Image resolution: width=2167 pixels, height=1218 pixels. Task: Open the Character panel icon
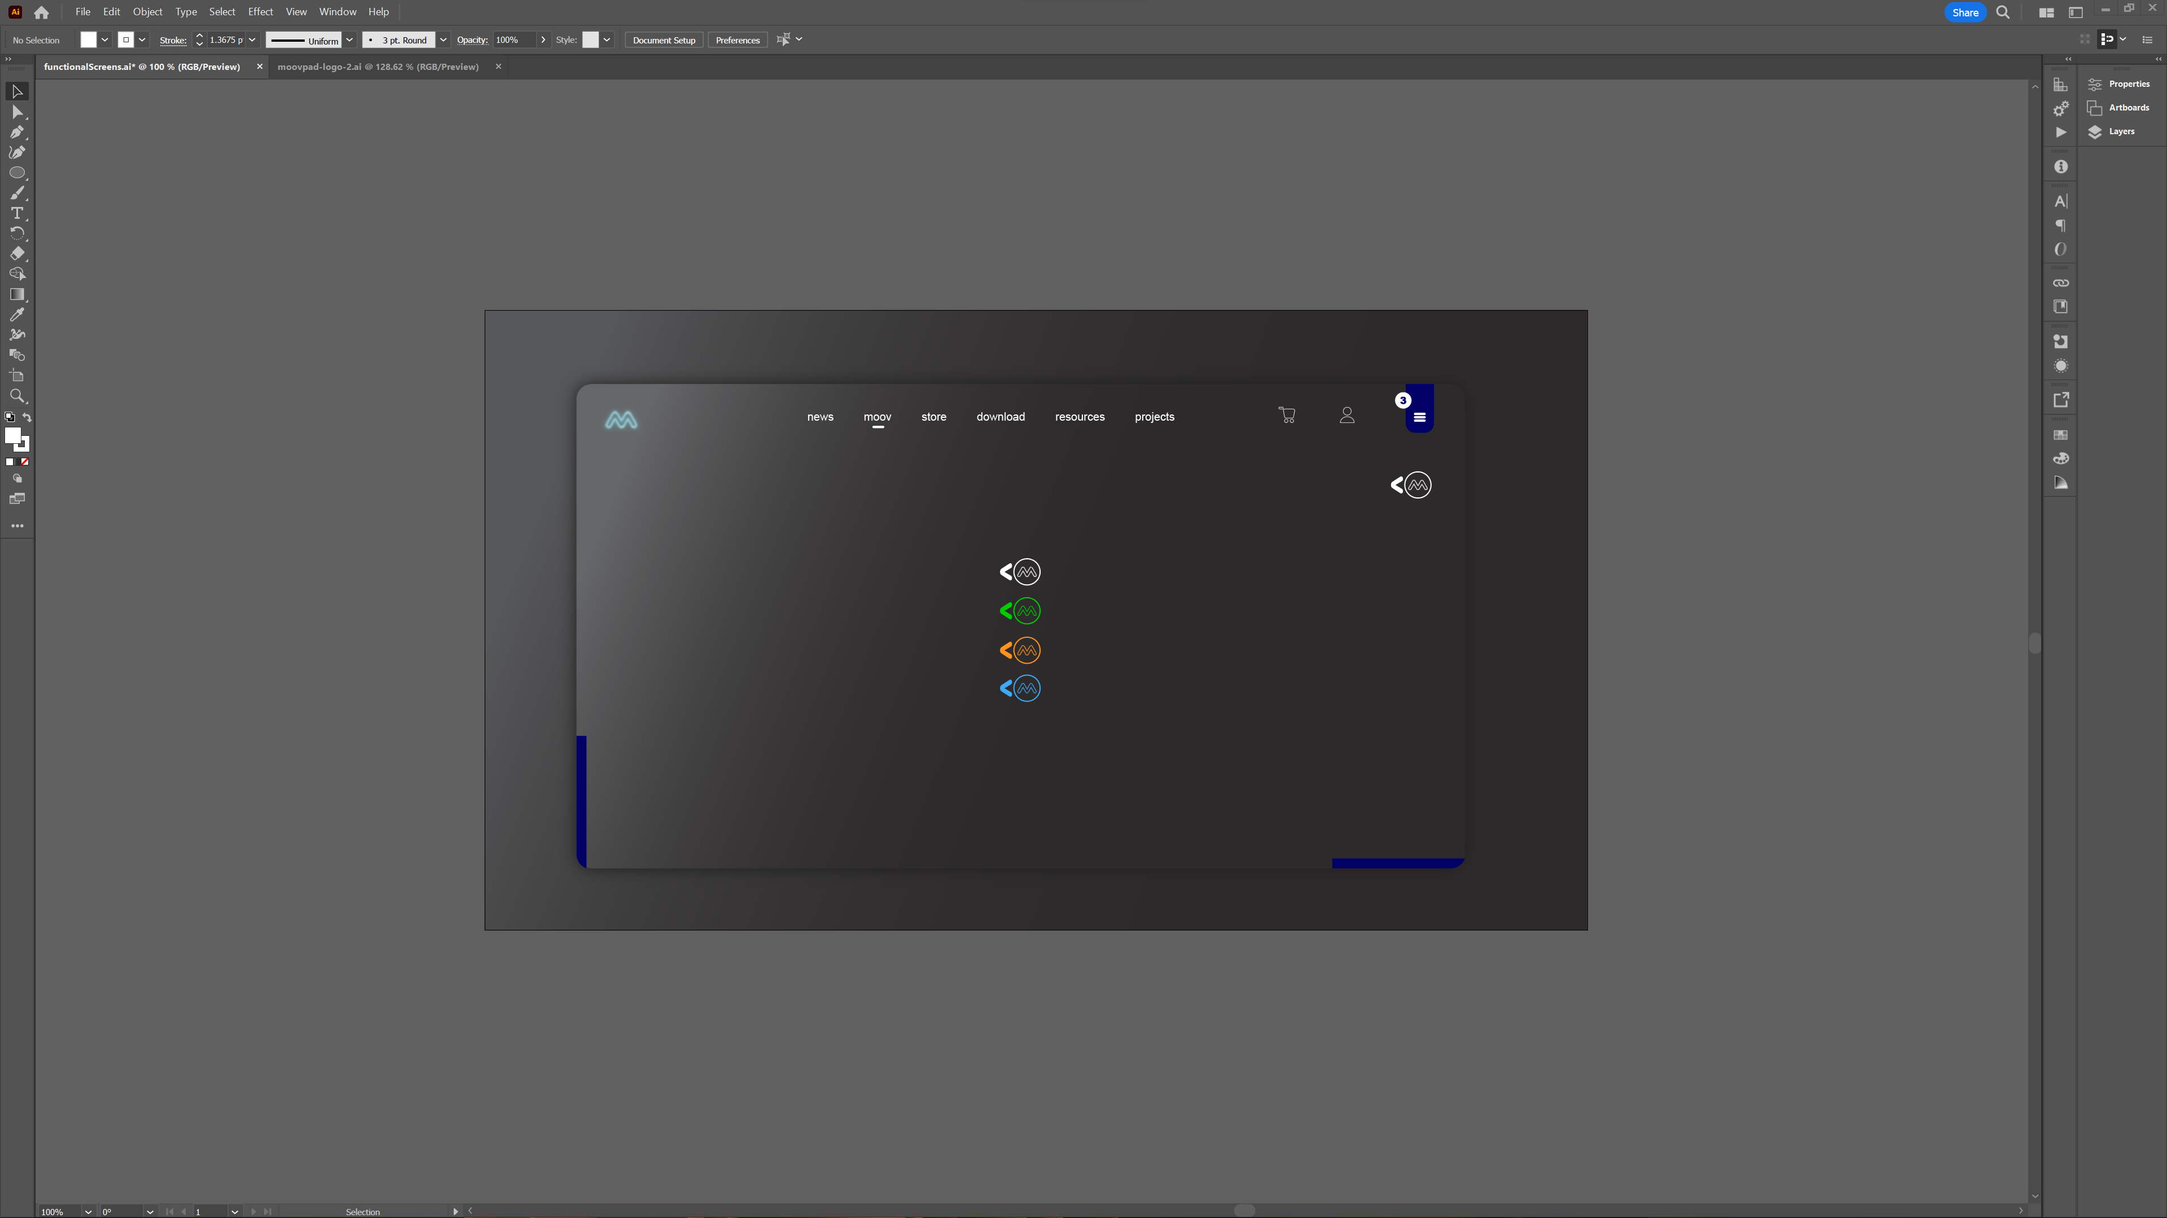tap(2060, 202)
